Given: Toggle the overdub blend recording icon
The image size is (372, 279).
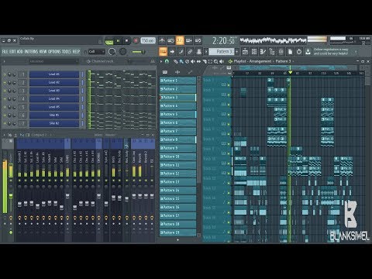Looking at the screenshot, I should coord(189,40).
